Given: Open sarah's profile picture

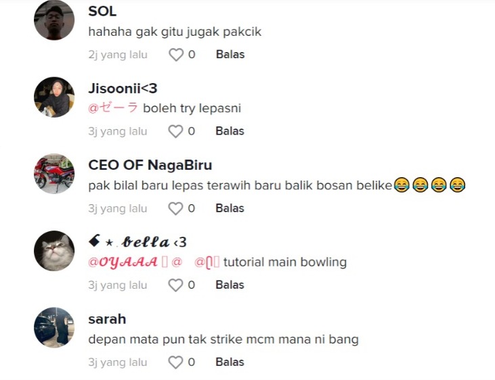Looking at the screenshot, I should 54,328.
